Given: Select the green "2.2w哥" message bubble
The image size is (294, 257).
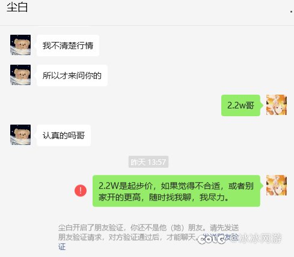Looking at the screenshot, I should click(241, 105).
